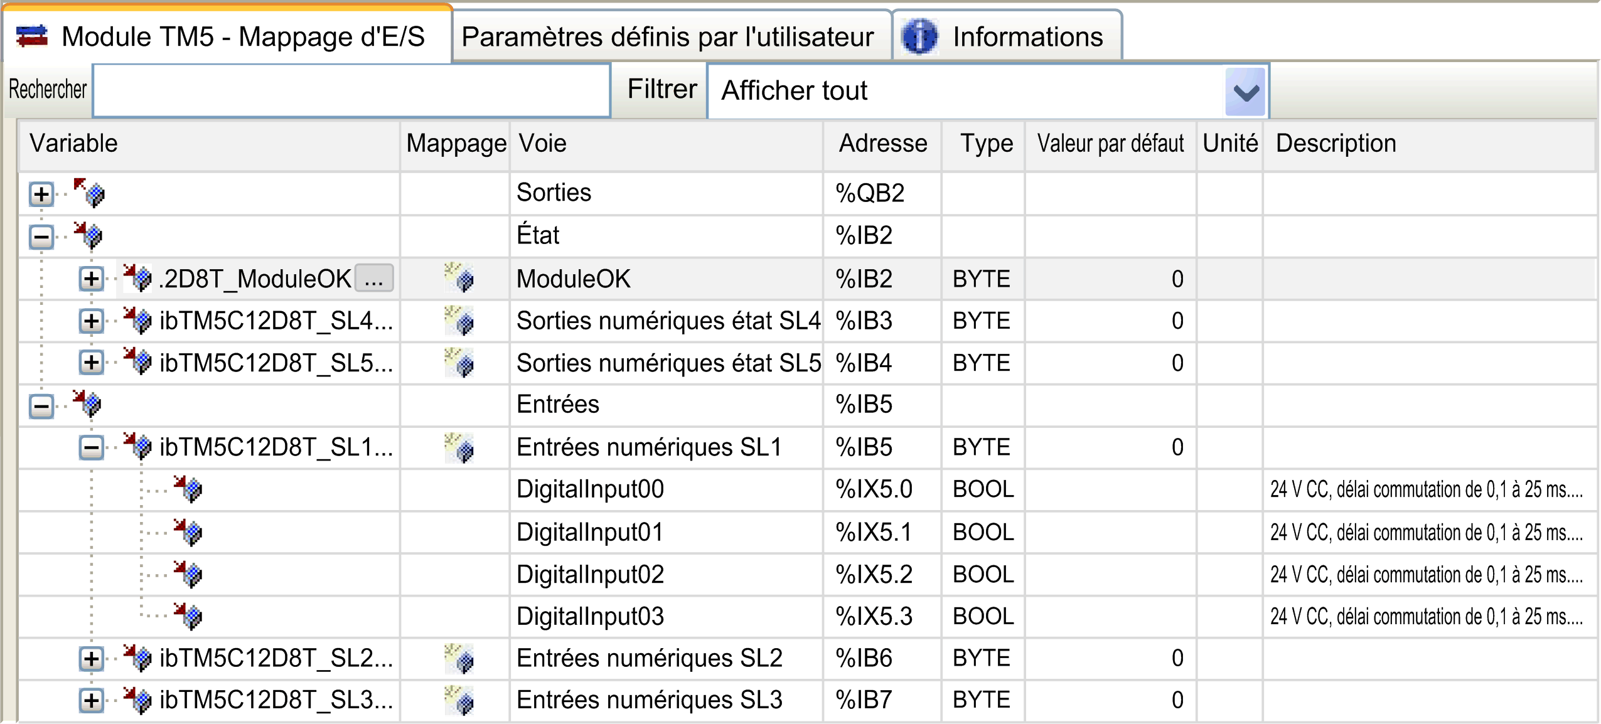Click the Rechercher search field

(351, 91)
